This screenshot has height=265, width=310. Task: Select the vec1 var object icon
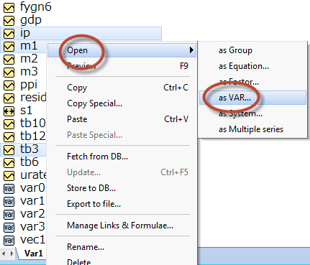coord(9,241)
